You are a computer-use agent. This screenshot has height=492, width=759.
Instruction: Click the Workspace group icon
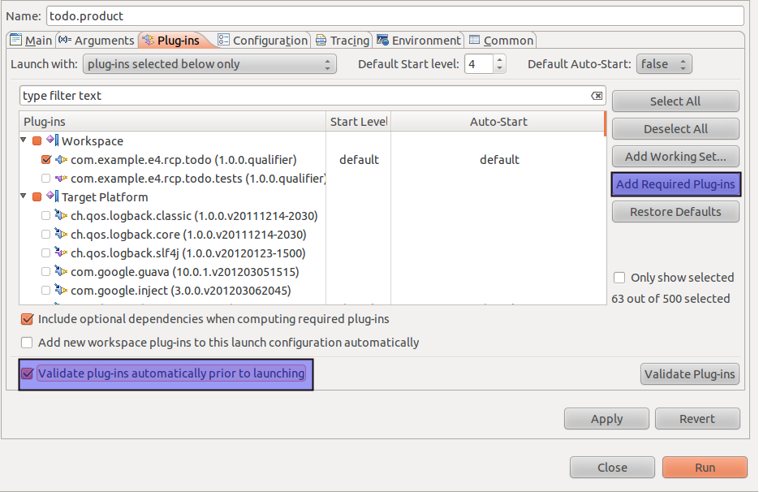tap(52, 141)
